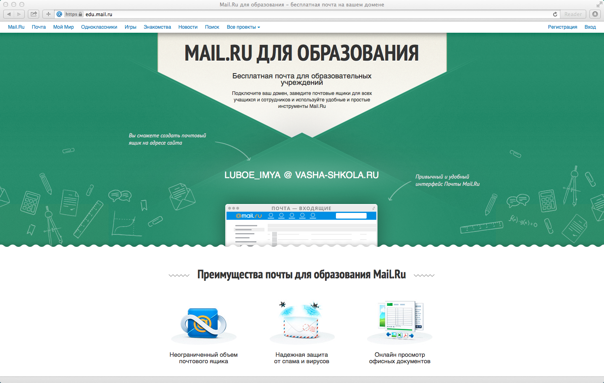This screenshot has width=604, height=383.
Task: Open Игры in the top navigation
Action: (130, 27)
